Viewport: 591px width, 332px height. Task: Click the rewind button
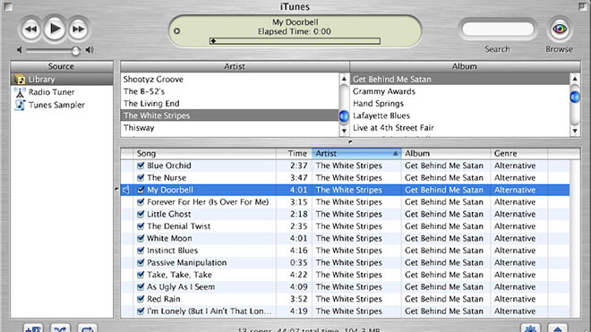click(x=31, y=29)
